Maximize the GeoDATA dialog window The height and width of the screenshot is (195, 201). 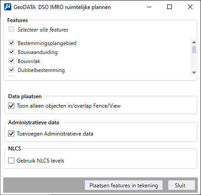(x=169, y=7)
